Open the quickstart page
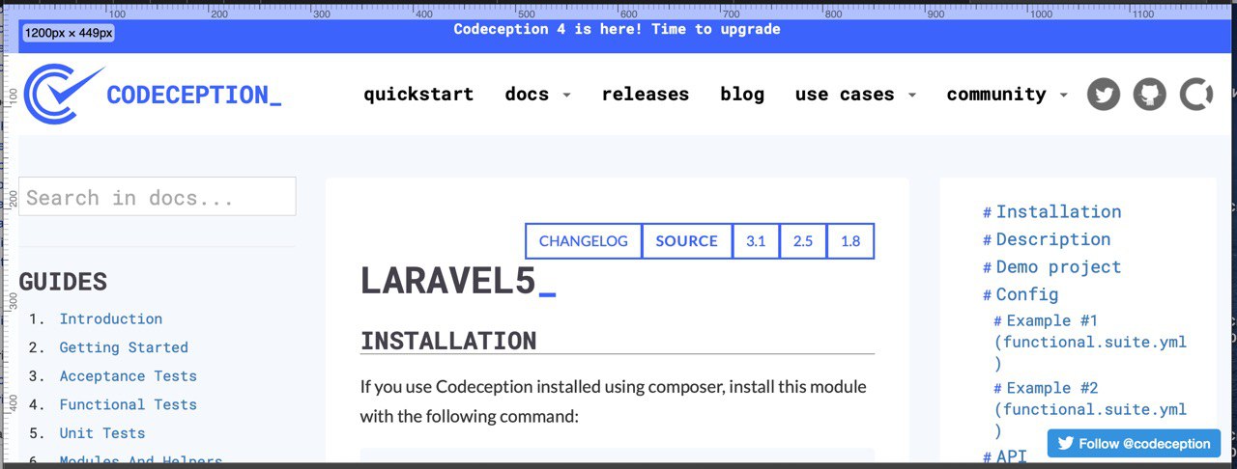 pos(418,95)
